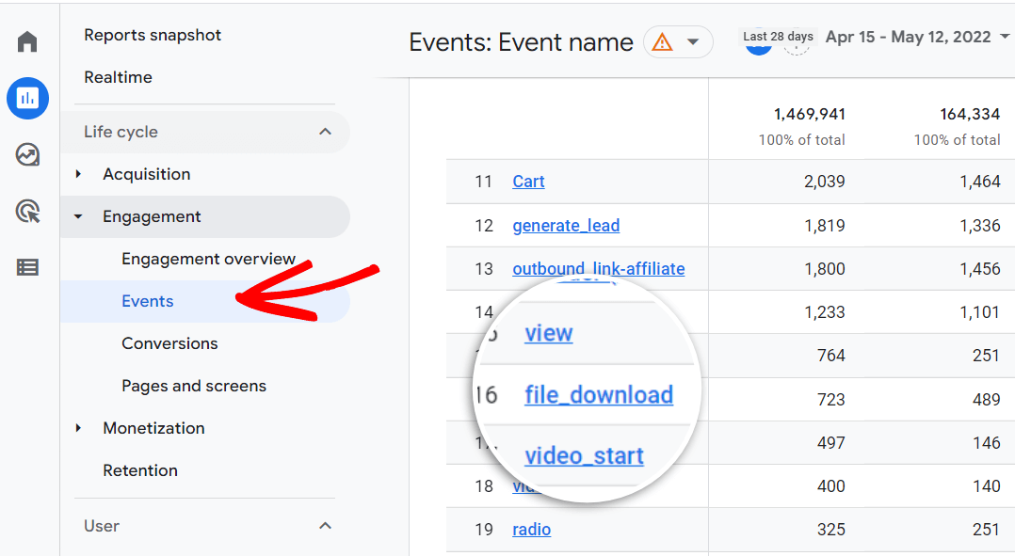This screenshot has height=556, width=1015.
Task: Click the generate_lead event link
Action: 566,225
